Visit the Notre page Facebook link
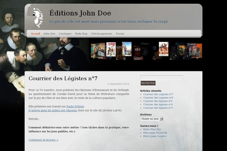The width and height of the screenshot is (227, 151). pos(155,133)
